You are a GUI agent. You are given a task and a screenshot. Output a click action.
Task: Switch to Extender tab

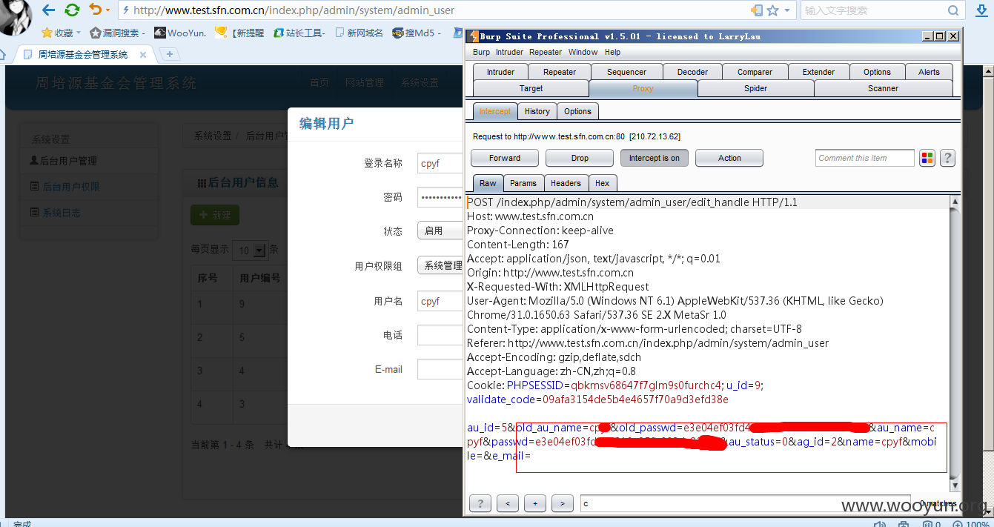pyautogui.click(x=818, y=72)
